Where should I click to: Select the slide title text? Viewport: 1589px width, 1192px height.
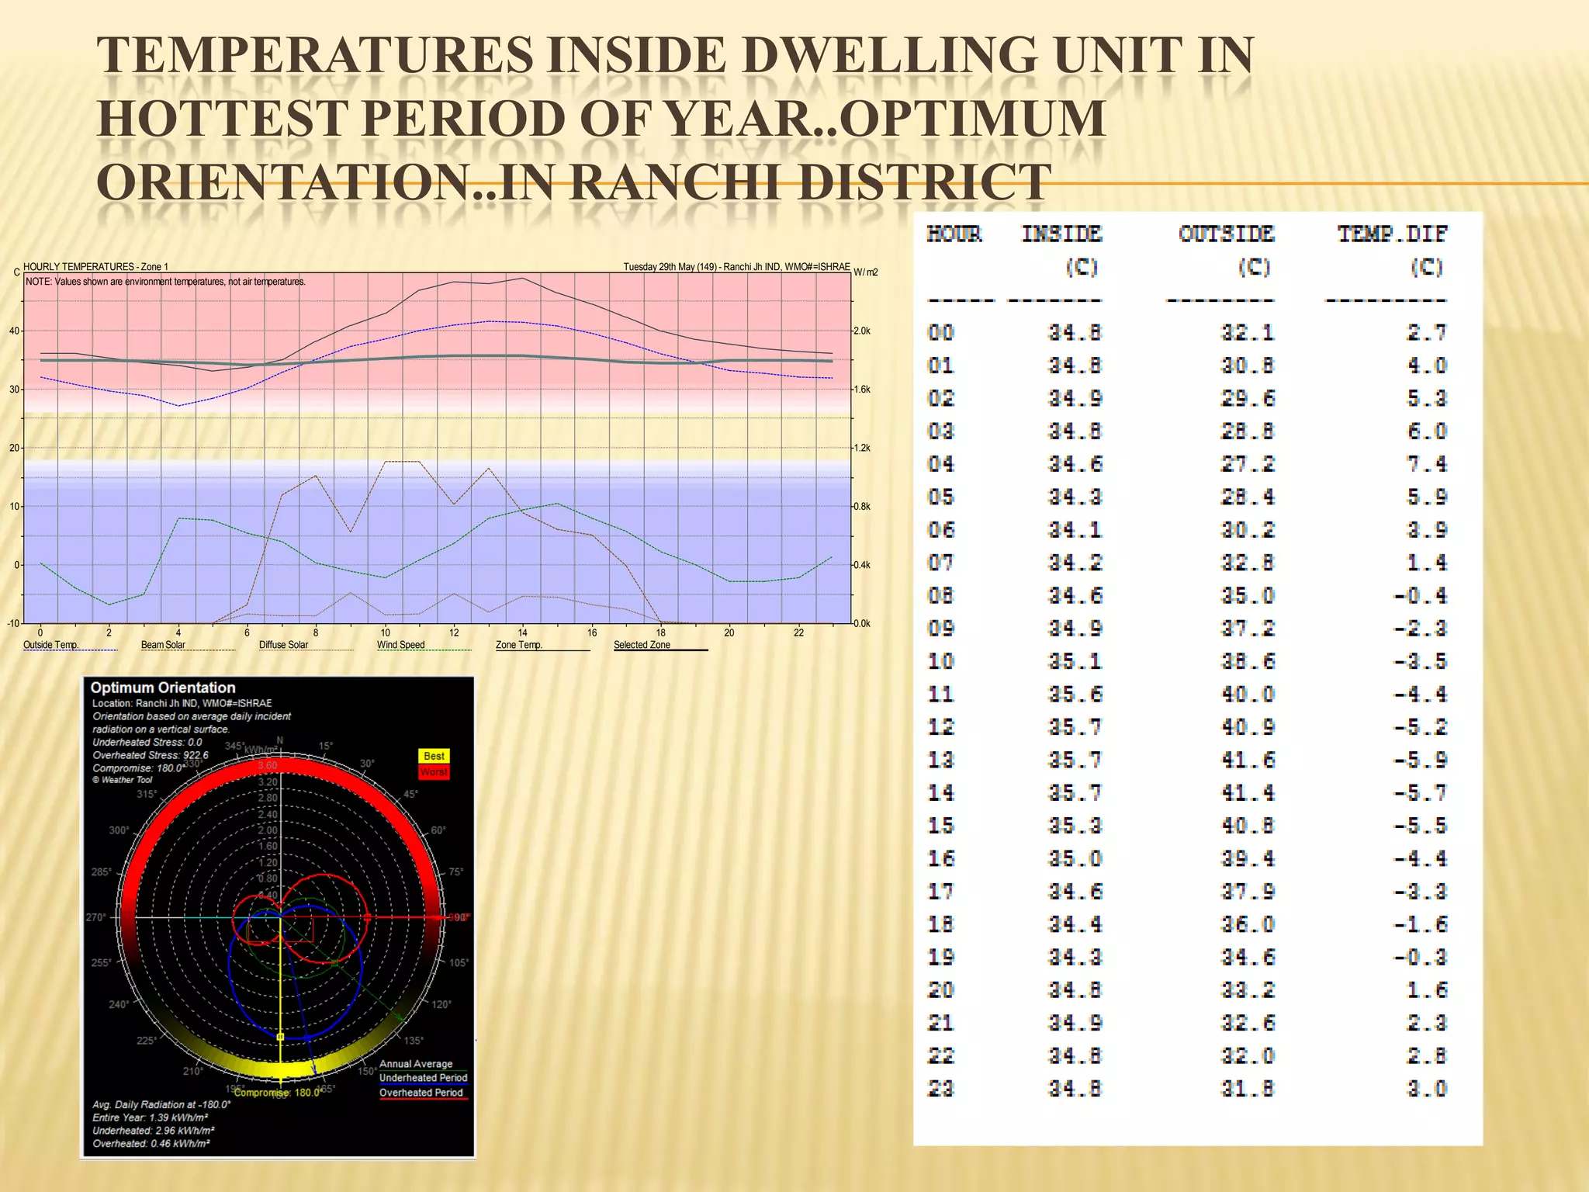tap(675, 119)
